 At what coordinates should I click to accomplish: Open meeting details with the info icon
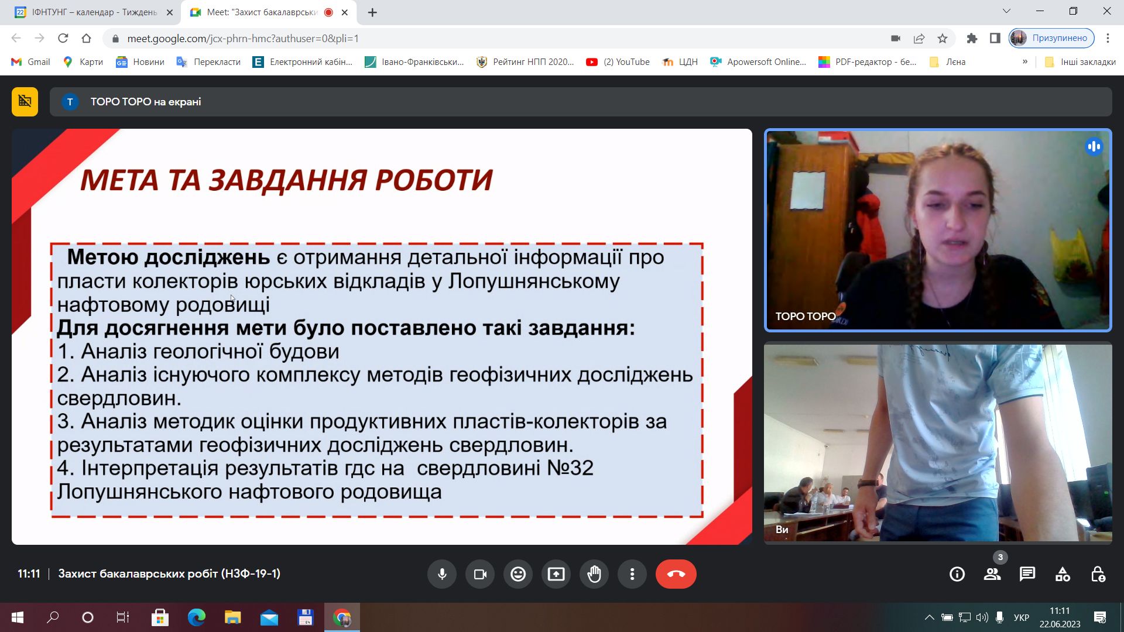click(x=957, y=574)
